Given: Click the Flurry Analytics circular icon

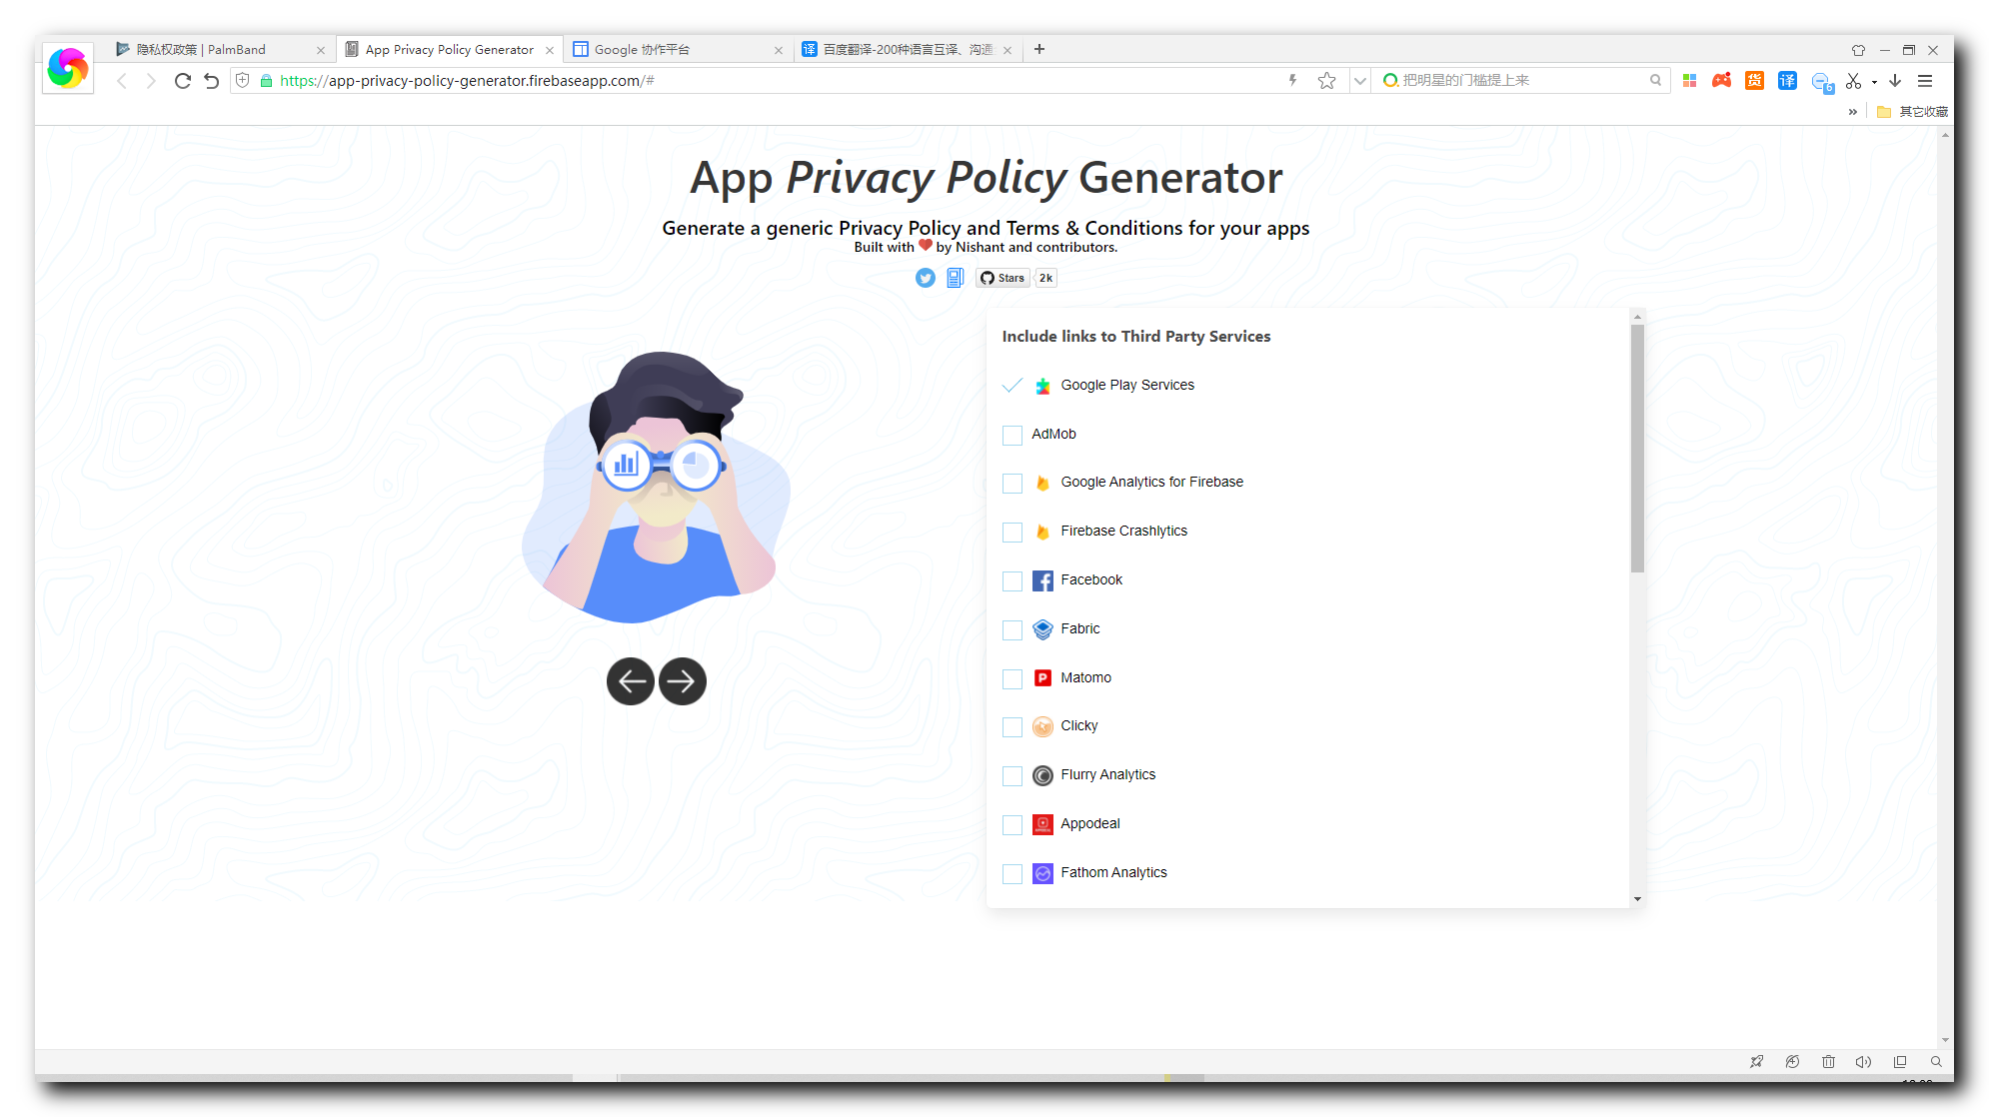Looking at the screenshot, I should click(x=1043, y=775).
